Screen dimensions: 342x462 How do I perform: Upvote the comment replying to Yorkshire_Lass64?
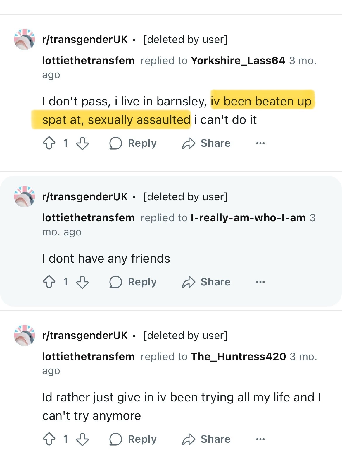point(49,143)
